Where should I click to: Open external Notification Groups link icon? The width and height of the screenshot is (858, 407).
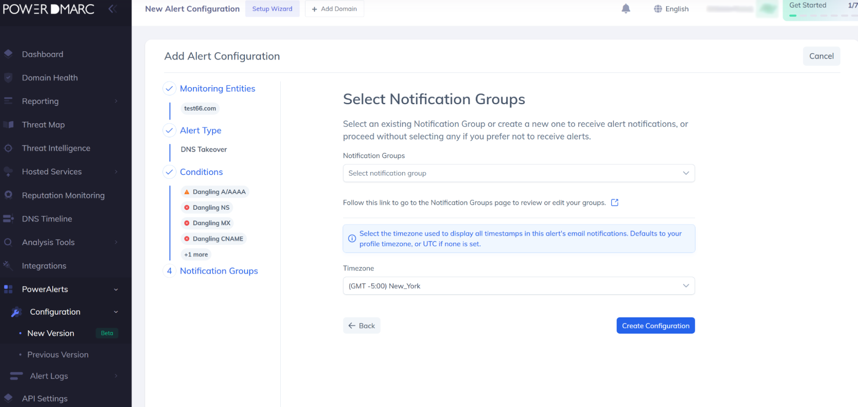(615, 202)
